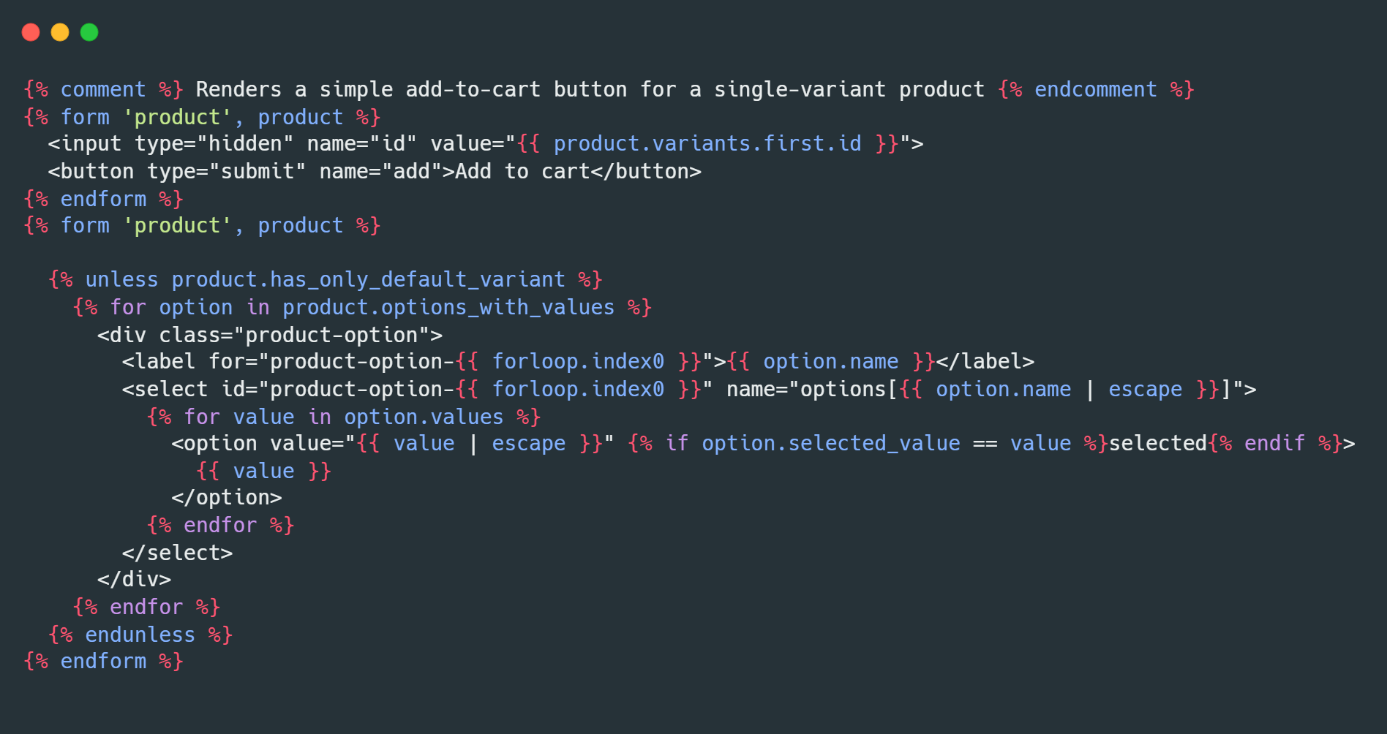This screenshot has width=1387, height=734.
Task: Click the 'endunless' keyword
Action: pyautogui.click(x=140, y=635)
